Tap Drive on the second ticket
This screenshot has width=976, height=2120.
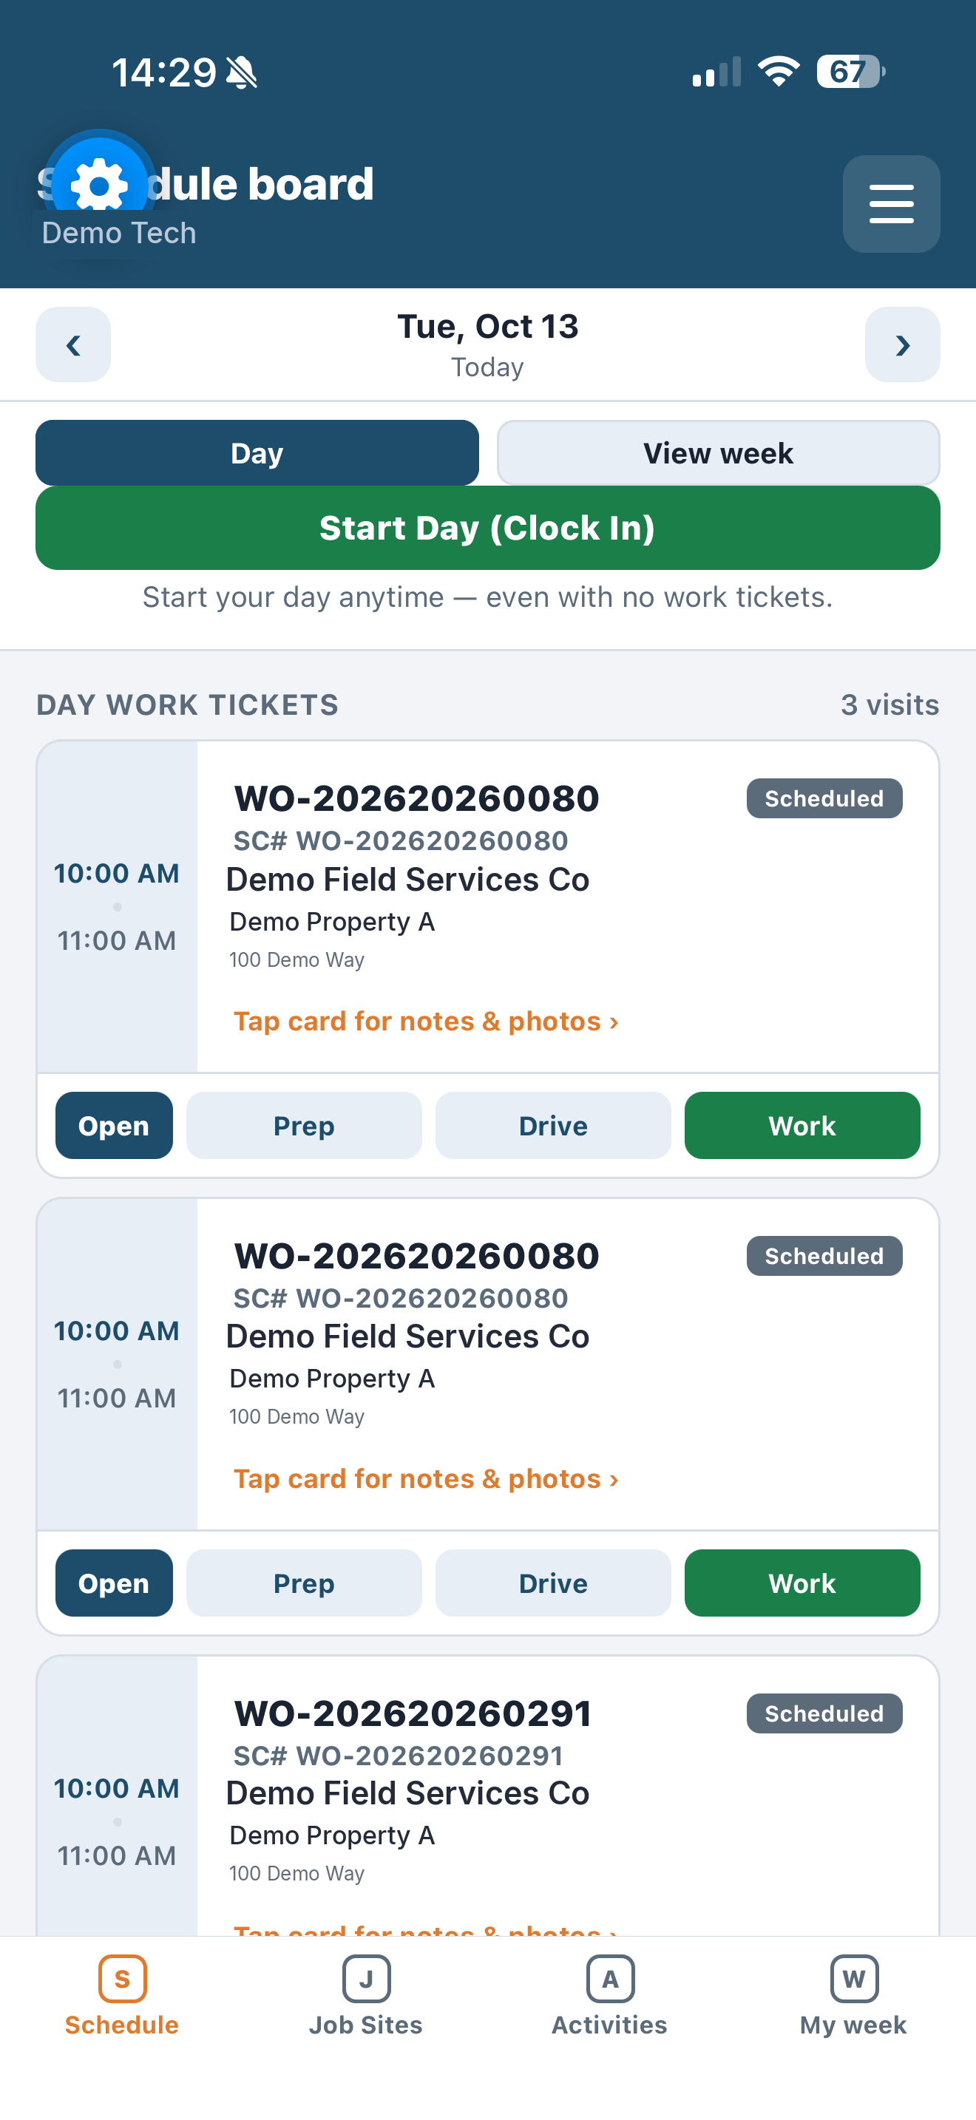point(553,1583)
